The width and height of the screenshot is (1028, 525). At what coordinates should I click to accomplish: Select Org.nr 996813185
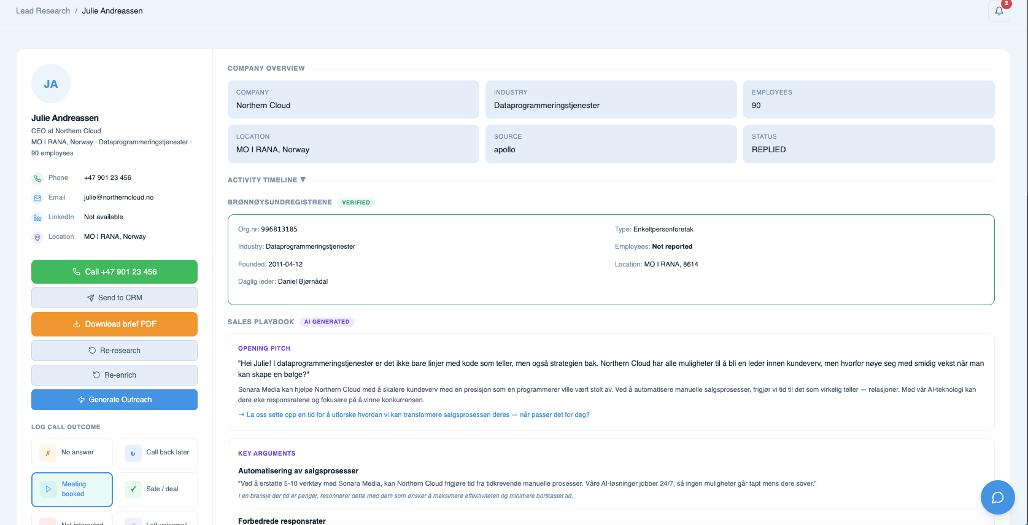click(x=279, y=230)
